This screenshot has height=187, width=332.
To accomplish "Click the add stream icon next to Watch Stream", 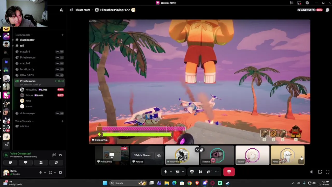I will coord(159,155).
